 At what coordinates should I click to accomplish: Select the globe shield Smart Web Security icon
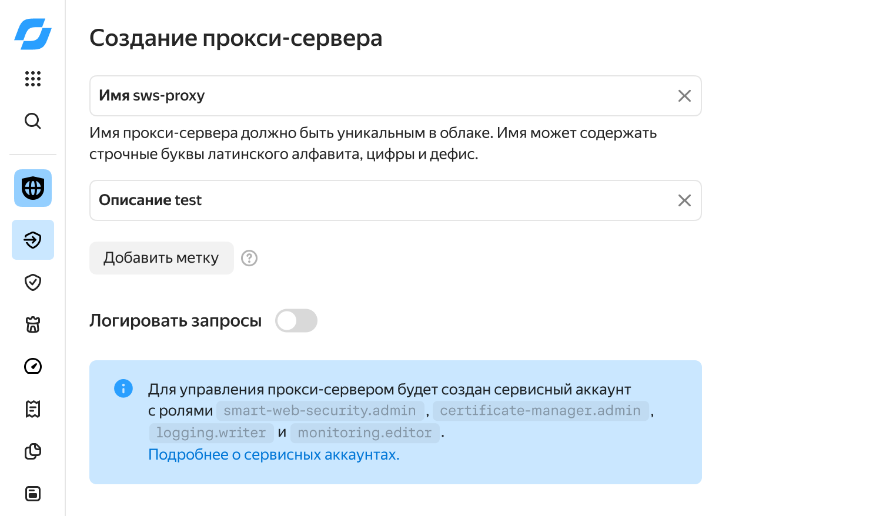33,188
